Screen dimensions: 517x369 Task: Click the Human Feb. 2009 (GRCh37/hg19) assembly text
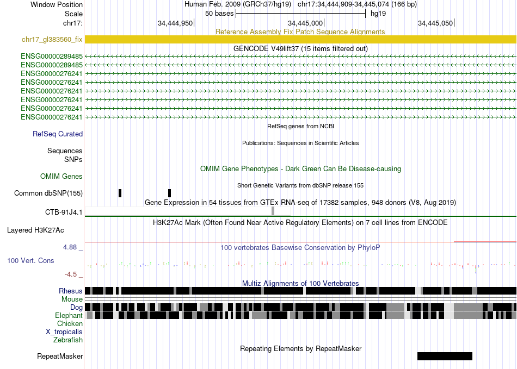(237, 4)
